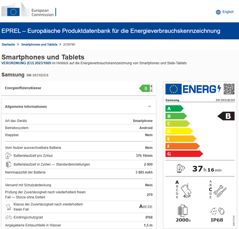Click light green B class bar on label
Screen dimensions: 239x229
[176, 116]
